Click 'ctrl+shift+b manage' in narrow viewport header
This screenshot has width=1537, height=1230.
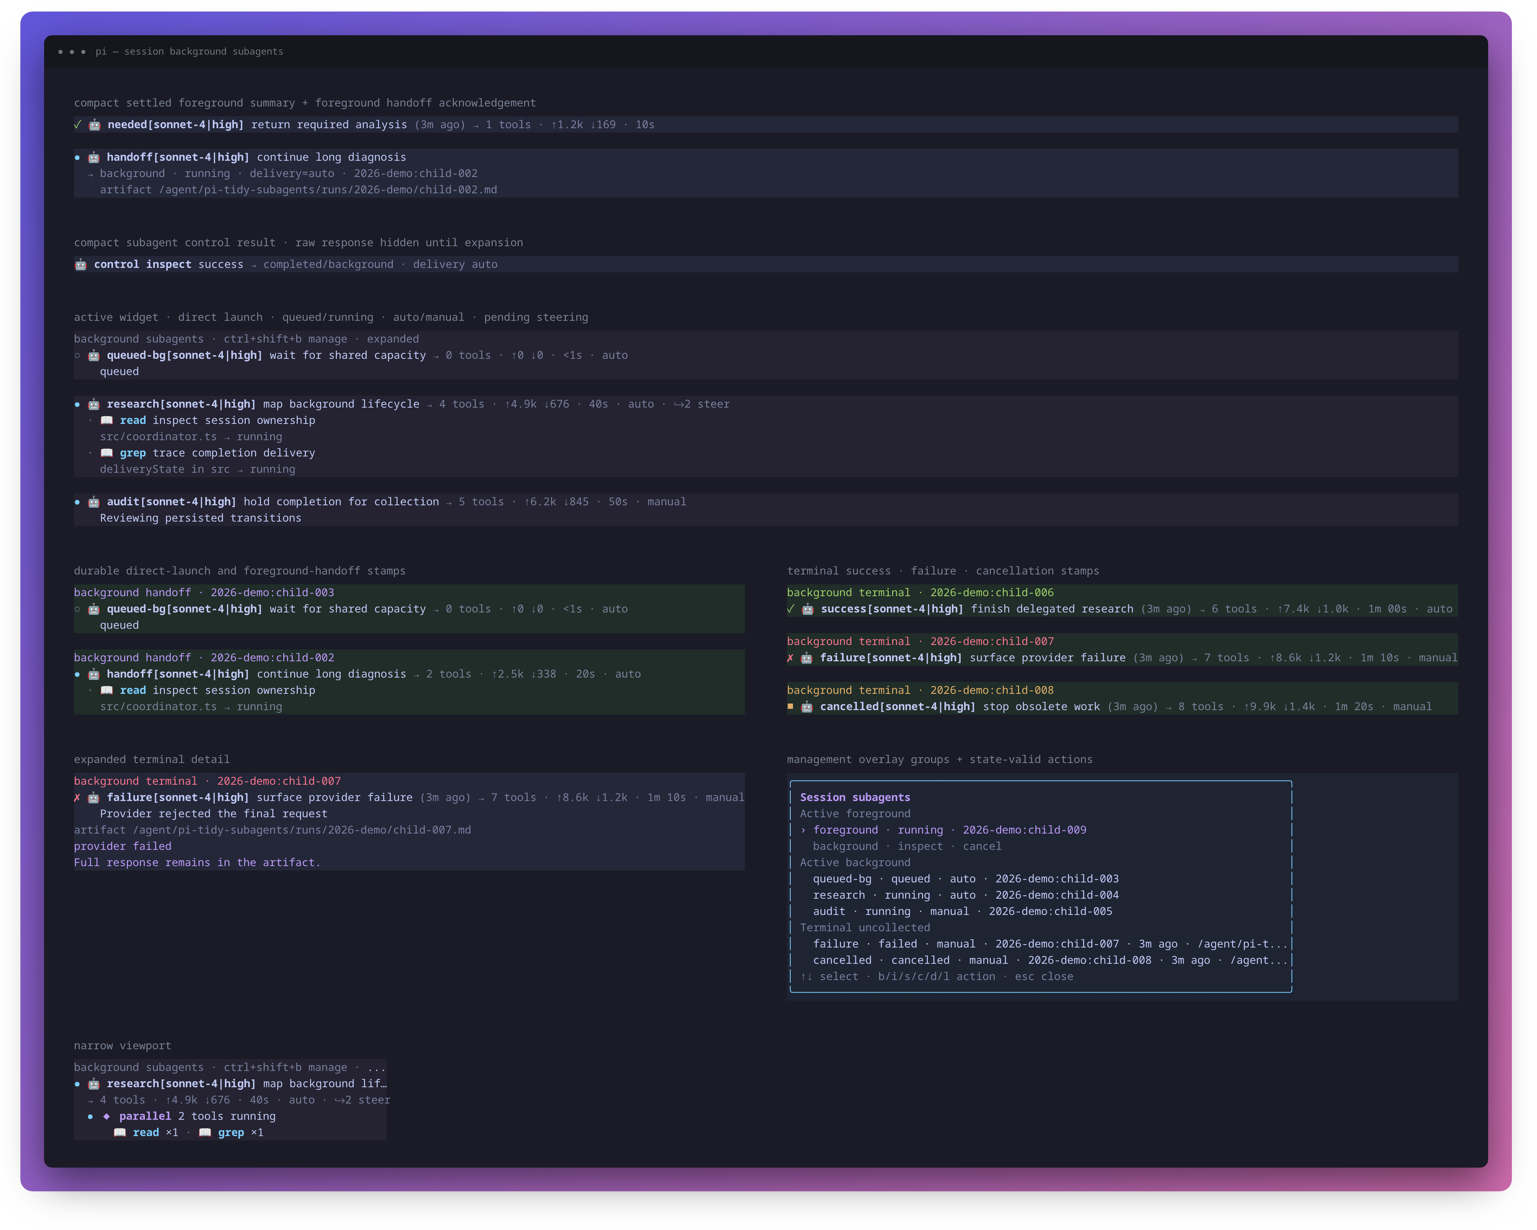285,1068
